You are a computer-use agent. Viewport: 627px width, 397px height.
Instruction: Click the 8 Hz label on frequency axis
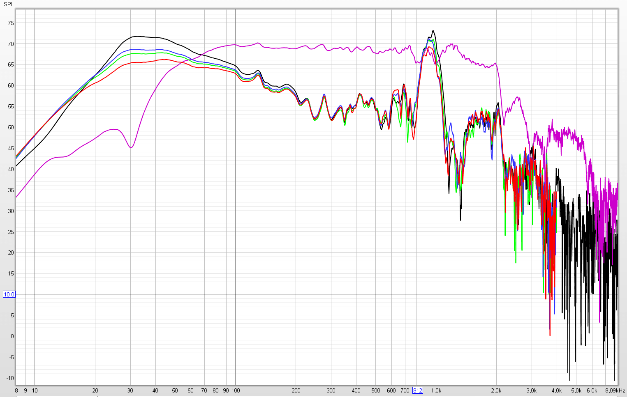16,391
